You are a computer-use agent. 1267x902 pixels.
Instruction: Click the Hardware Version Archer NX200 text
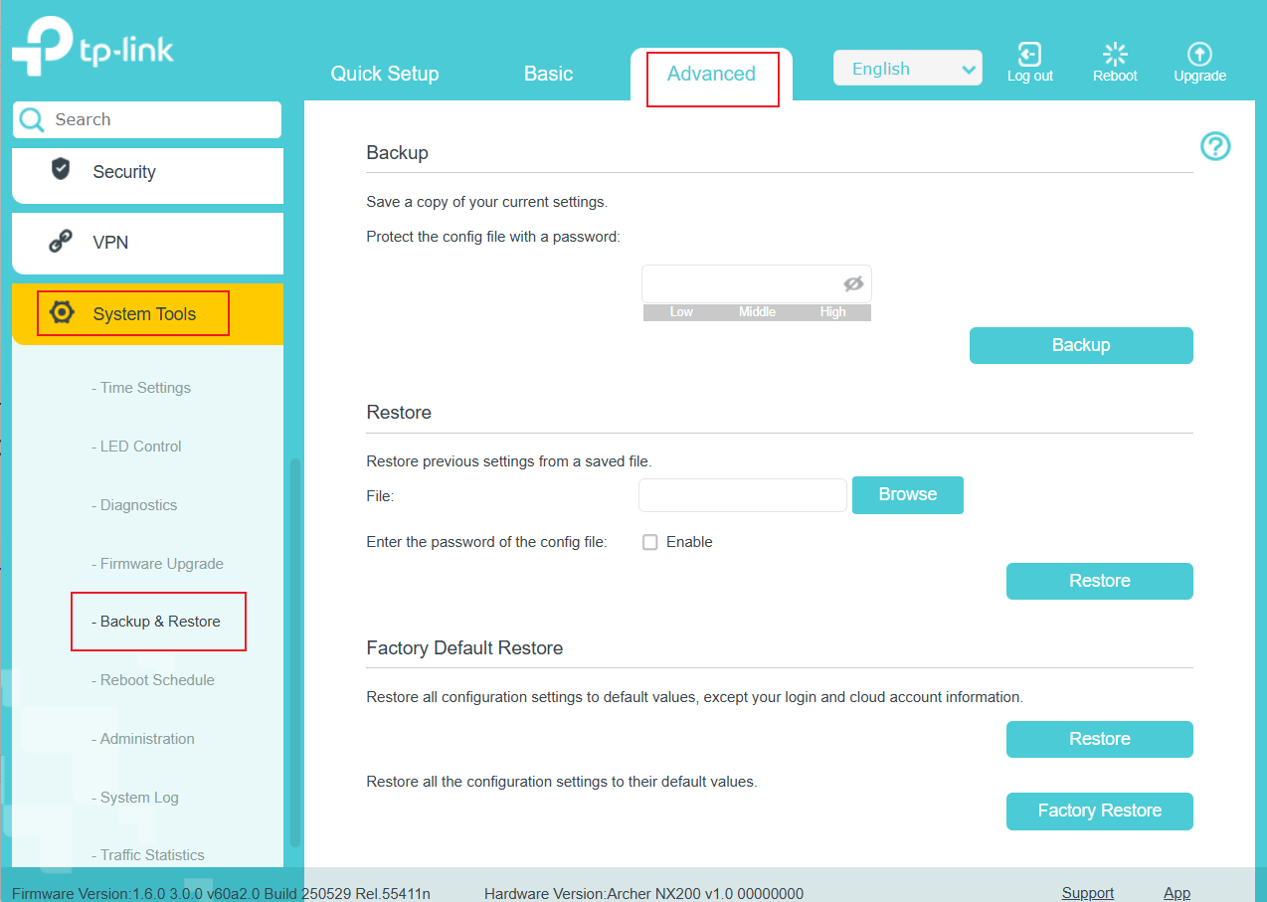click(643, 894)
